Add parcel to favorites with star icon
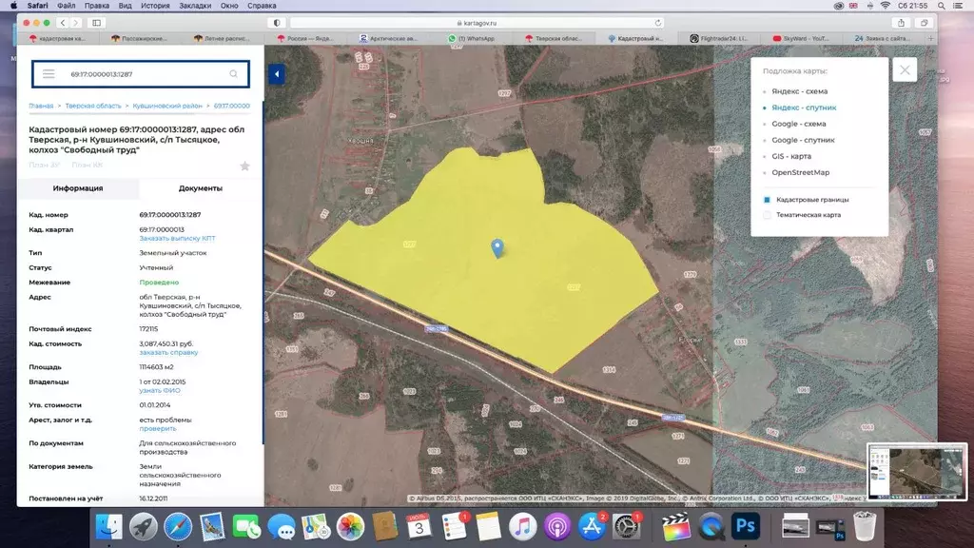974x548 pixels. [x=244, y=166]
